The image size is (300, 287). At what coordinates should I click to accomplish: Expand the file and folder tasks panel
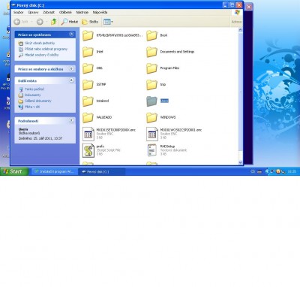click(x=71, y=68)
